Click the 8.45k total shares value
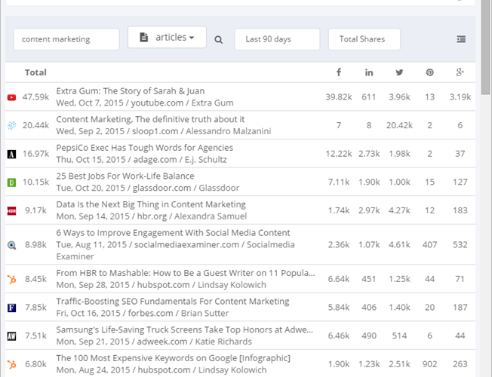Screen dimensions: 492x377 (35, 279)
